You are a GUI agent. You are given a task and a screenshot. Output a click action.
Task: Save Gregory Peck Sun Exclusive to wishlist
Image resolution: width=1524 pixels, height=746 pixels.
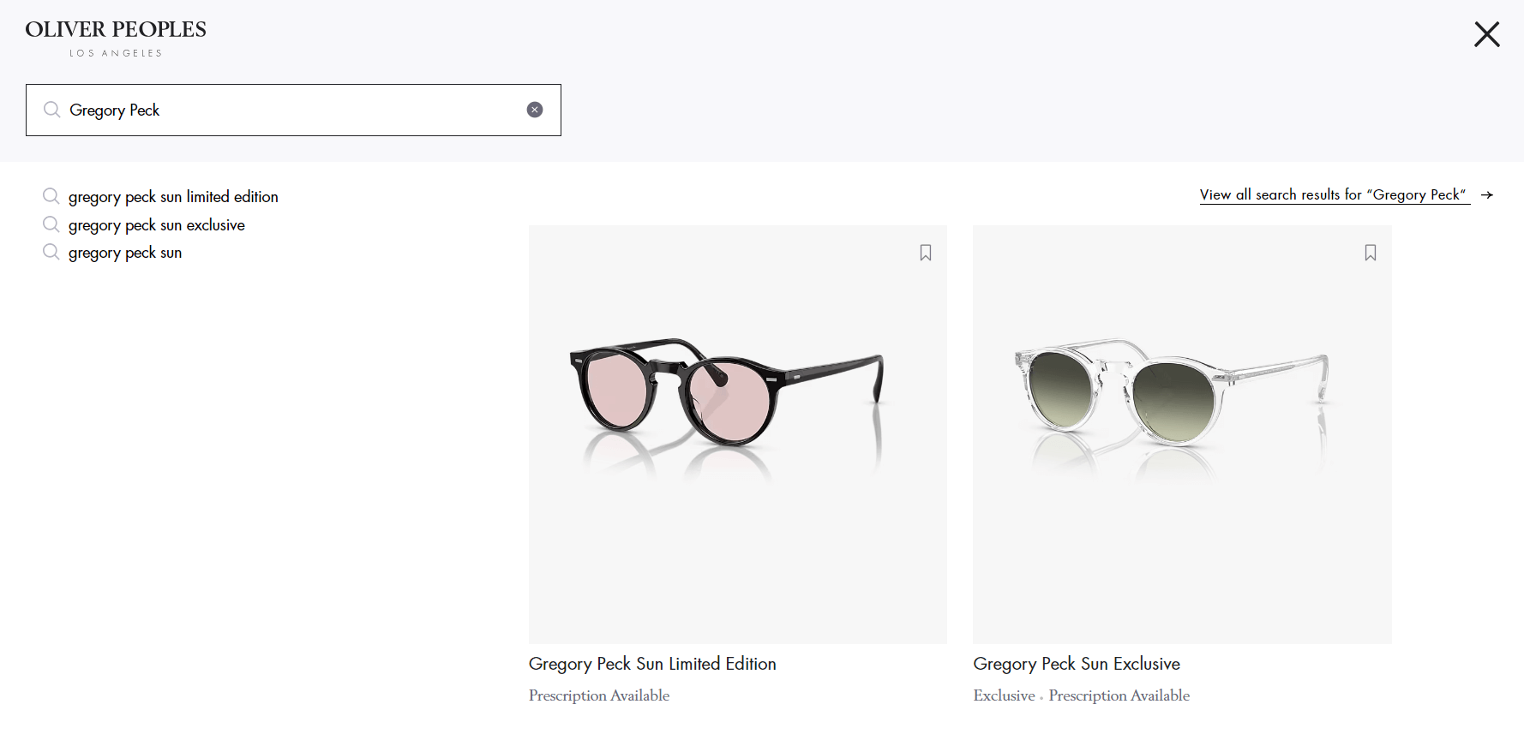pyautogui.click(x=1370, y=252)
